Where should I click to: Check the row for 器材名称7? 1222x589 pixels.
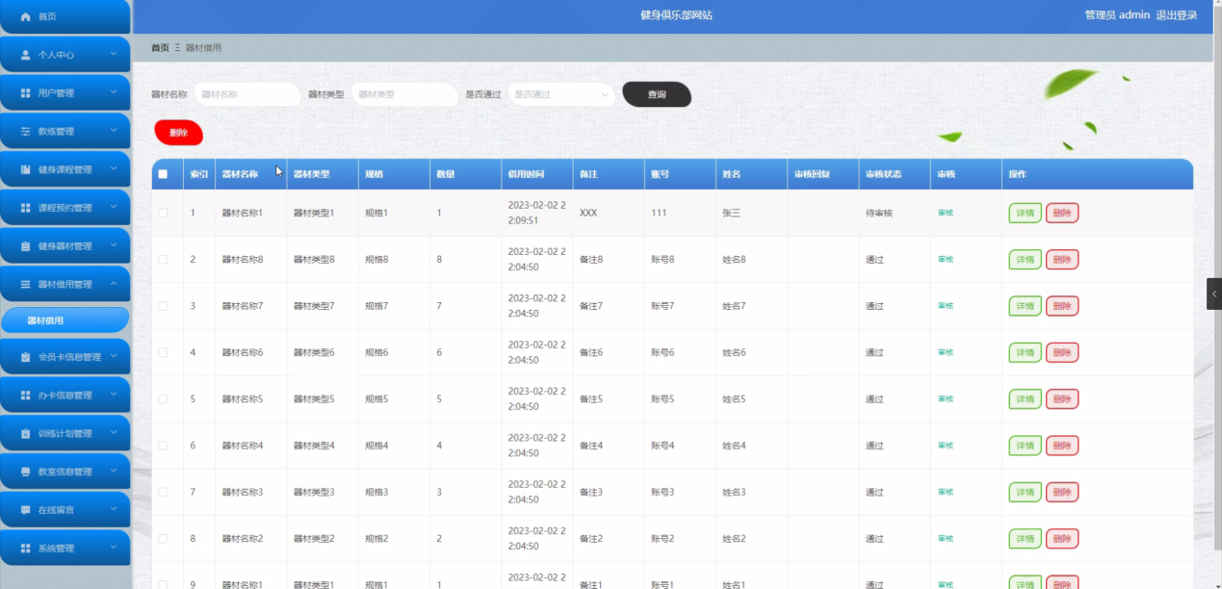coord(163,306)
